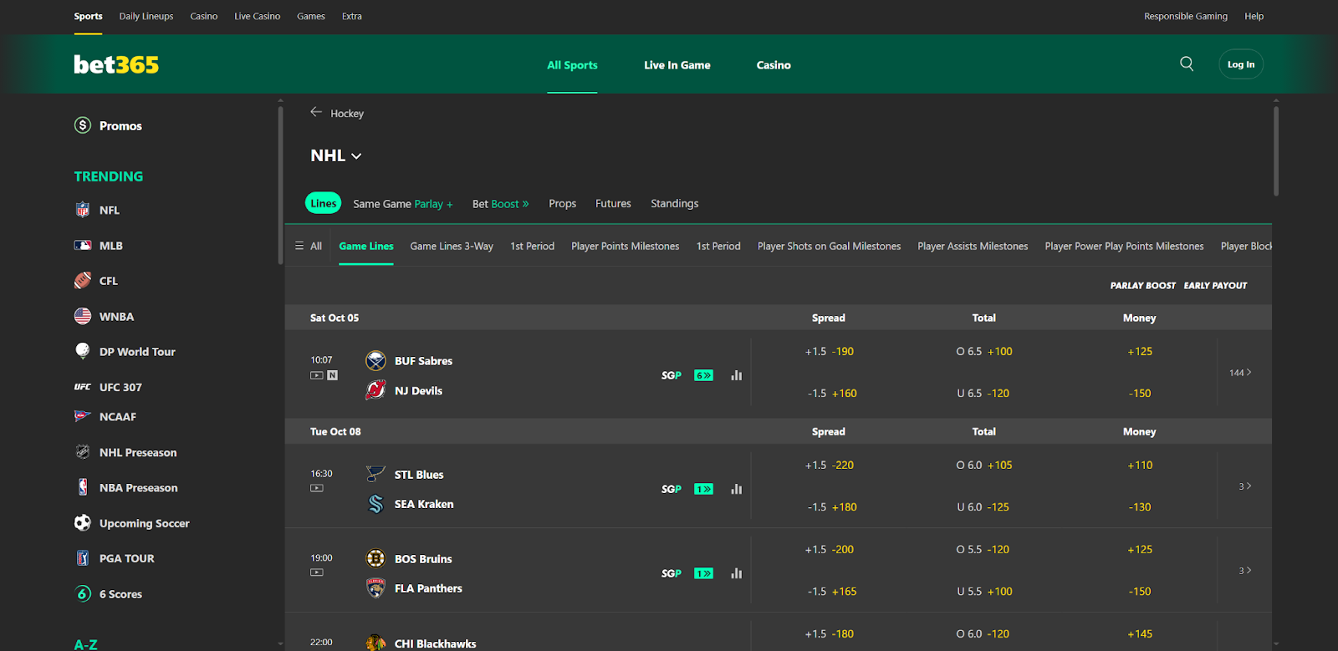Open the Props tab
1338x651 pixels.
pyautogui.click(x=562, y=204)
